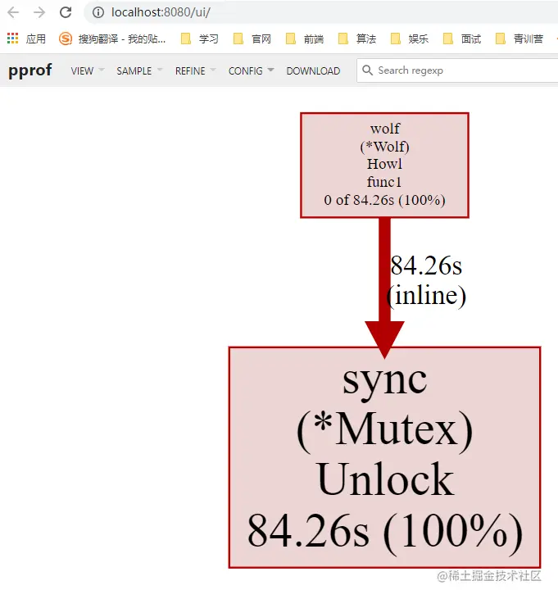The width and height of the screenshot is (558, 599).
Task: Click the 84.26s (inline) edge label
Action: coord(426,280)
